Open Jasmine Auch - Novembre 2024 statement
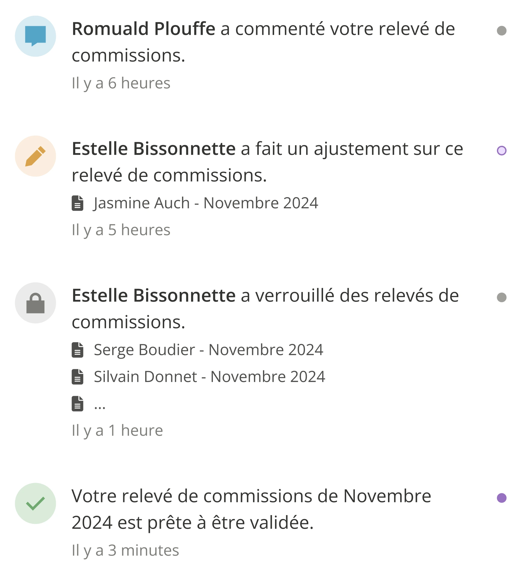The height and width of the screenshot is (577, 532). (206, 203)
